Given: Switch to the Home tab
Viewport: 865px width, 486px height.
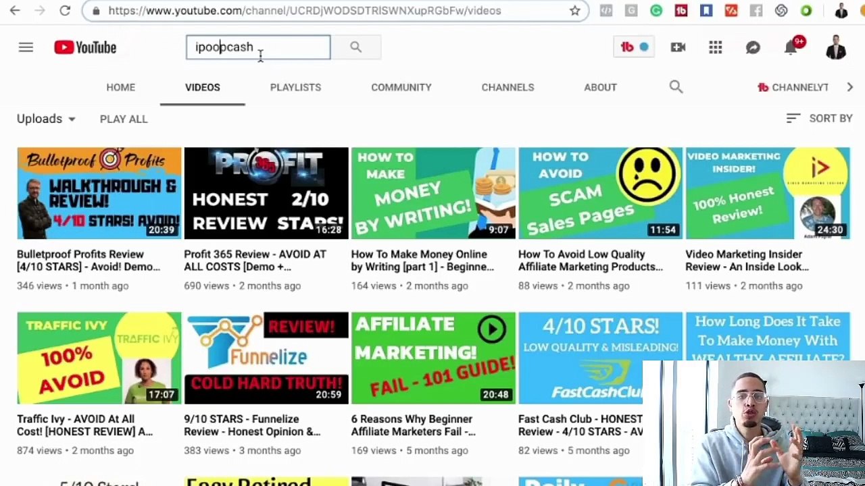Looking at the screenshot, I should click(x=121, y=87).
